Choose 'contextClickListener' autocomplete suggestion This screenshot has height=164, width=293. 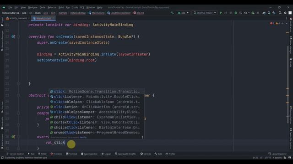[97, 122]
